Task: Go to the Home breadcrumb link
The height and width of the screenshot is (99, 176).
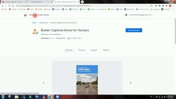Action: click(x=34, y=23)
